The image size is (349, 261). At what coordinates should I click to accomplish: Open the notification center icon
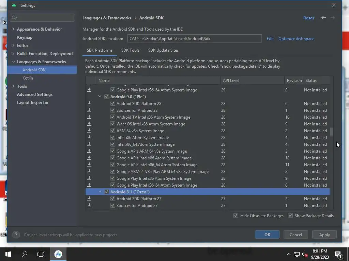click(338, 255)
